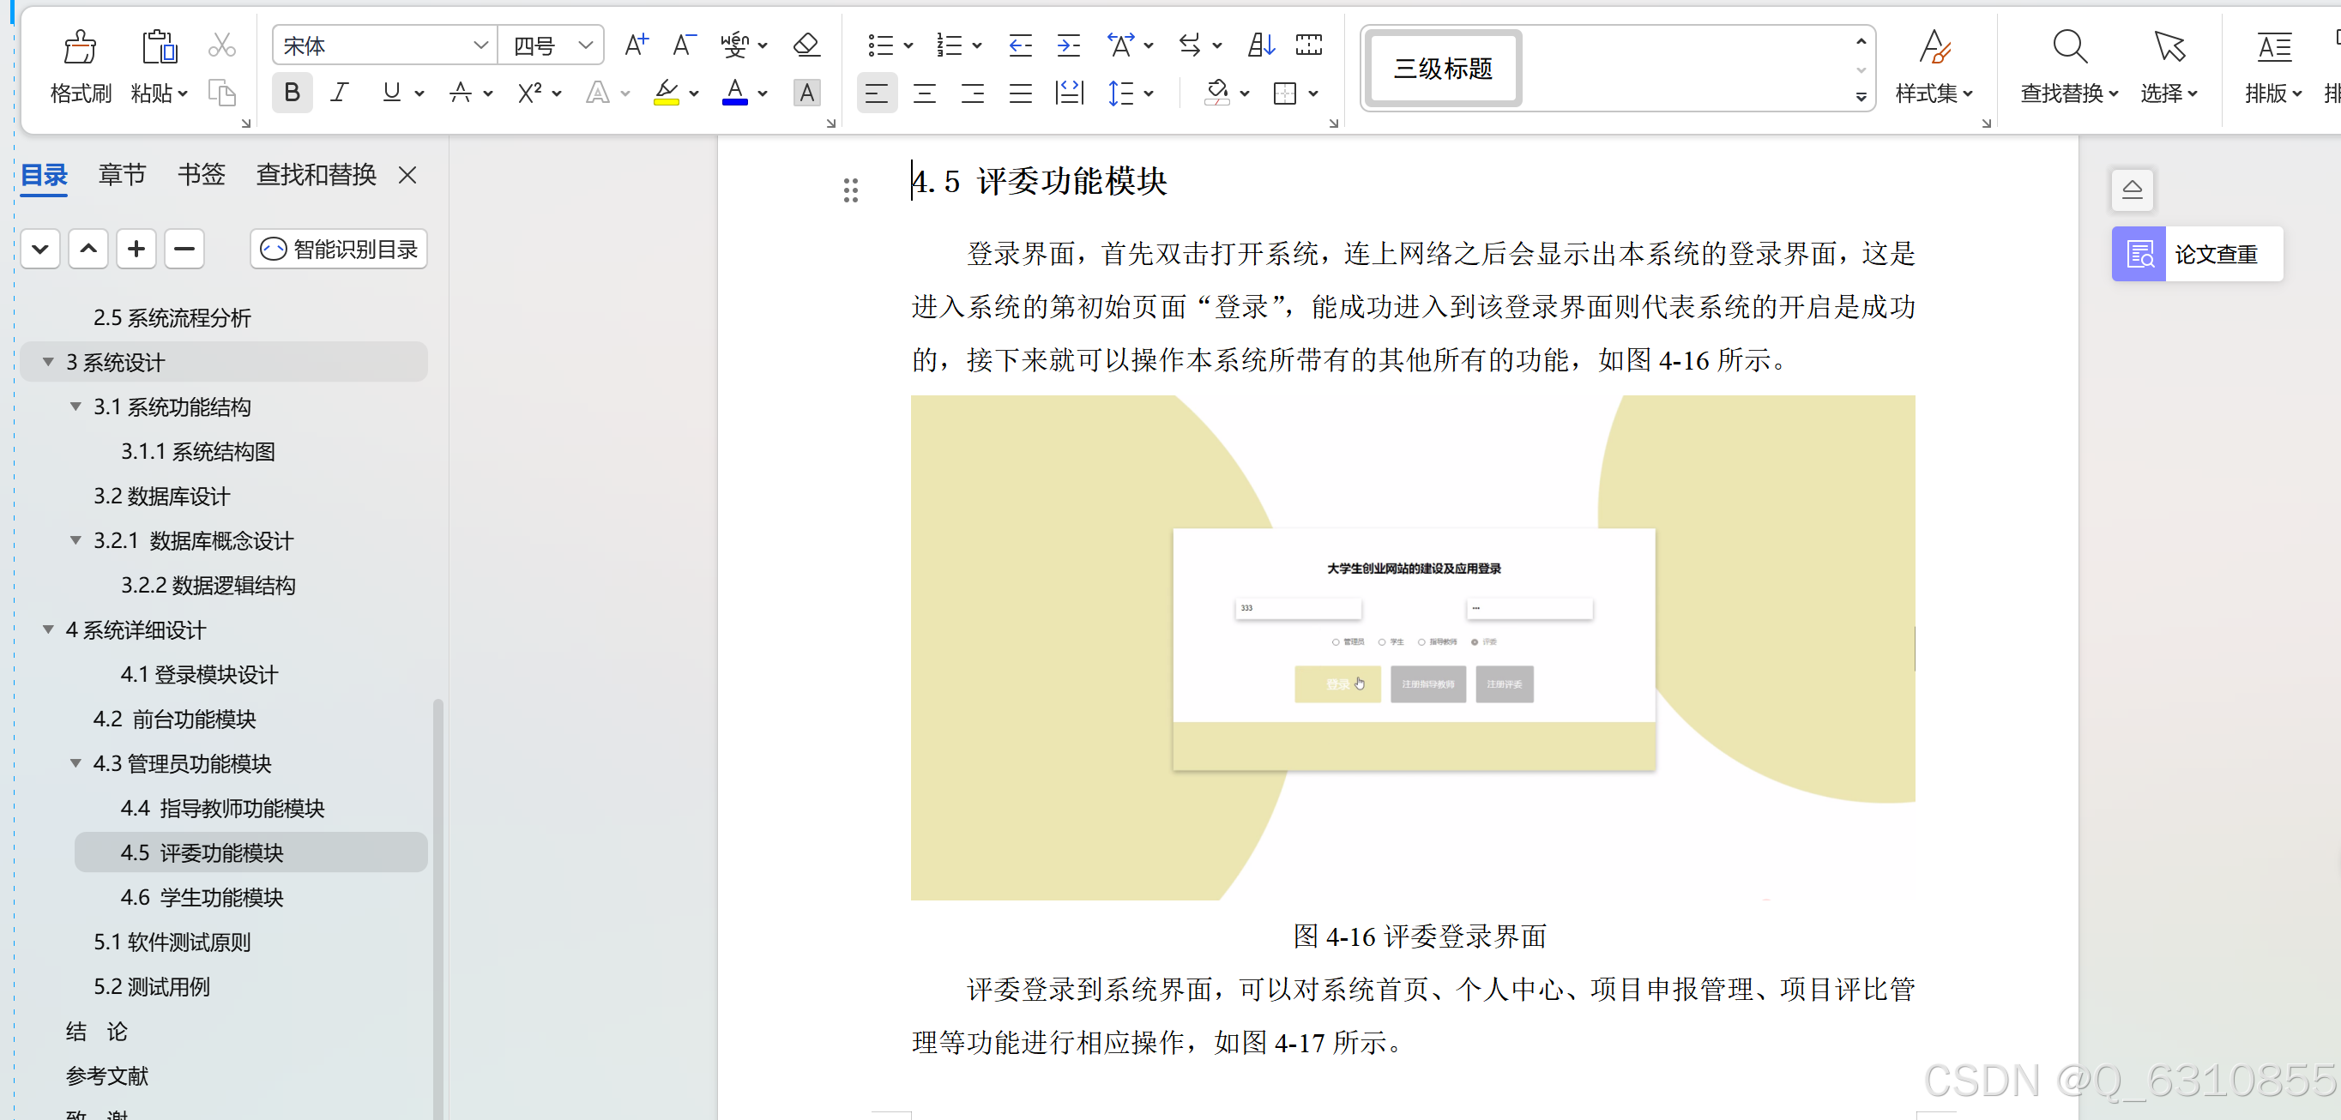Viewport: 2341px width, 1120px height.
Task: Collapse the 4 系统详细设计 outline node
Action: (x=48, y=629)
